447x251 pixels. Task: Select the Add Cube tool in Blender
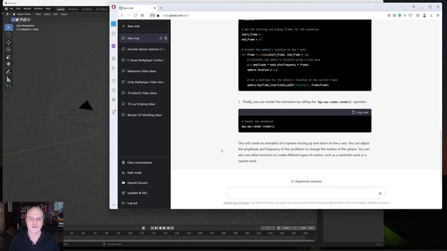[8, 87]
